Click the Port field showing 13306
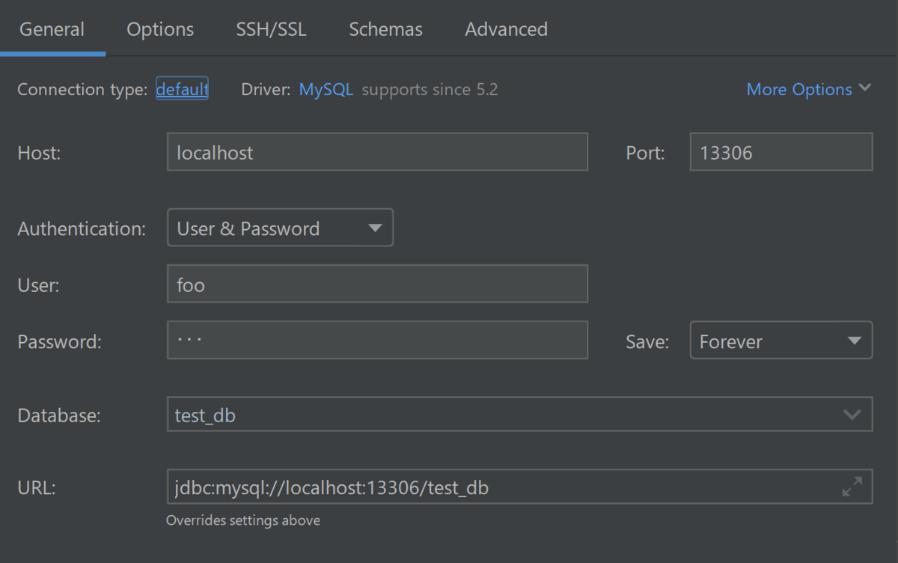 click(x=781, y=153)
